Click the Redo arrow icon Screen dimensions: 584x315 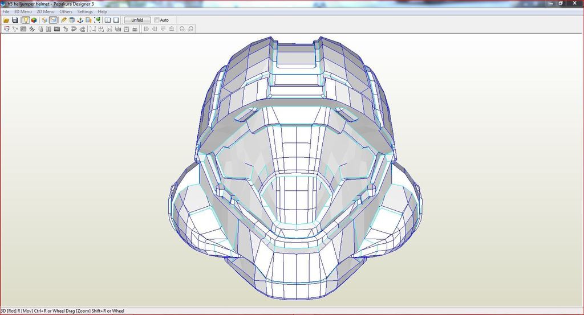click(82, 29)
